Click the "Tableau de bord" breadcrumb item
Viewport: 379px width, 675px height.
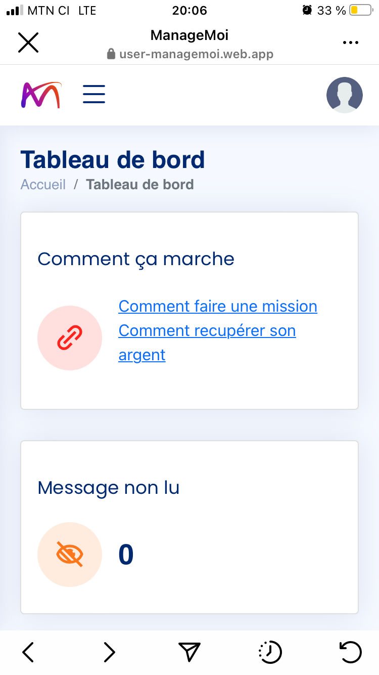(x=140, y=184)
